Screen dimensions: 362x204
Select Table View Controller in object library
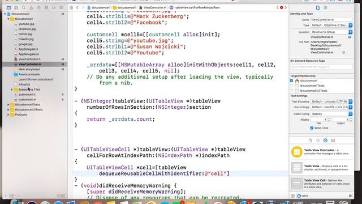[x=322, y=152]
